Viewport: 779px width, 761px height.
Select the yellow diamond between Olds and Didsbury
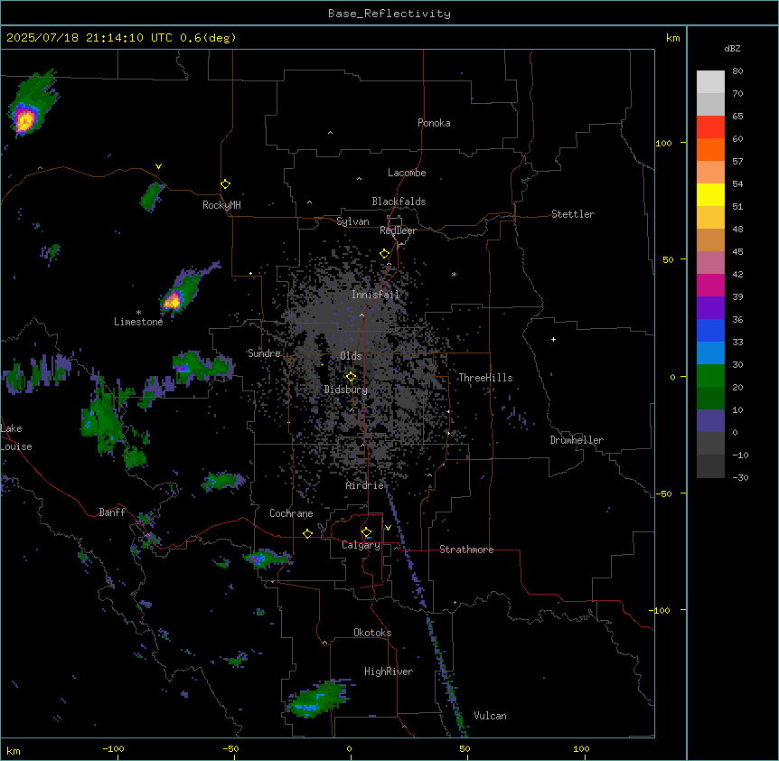point(351,377)
